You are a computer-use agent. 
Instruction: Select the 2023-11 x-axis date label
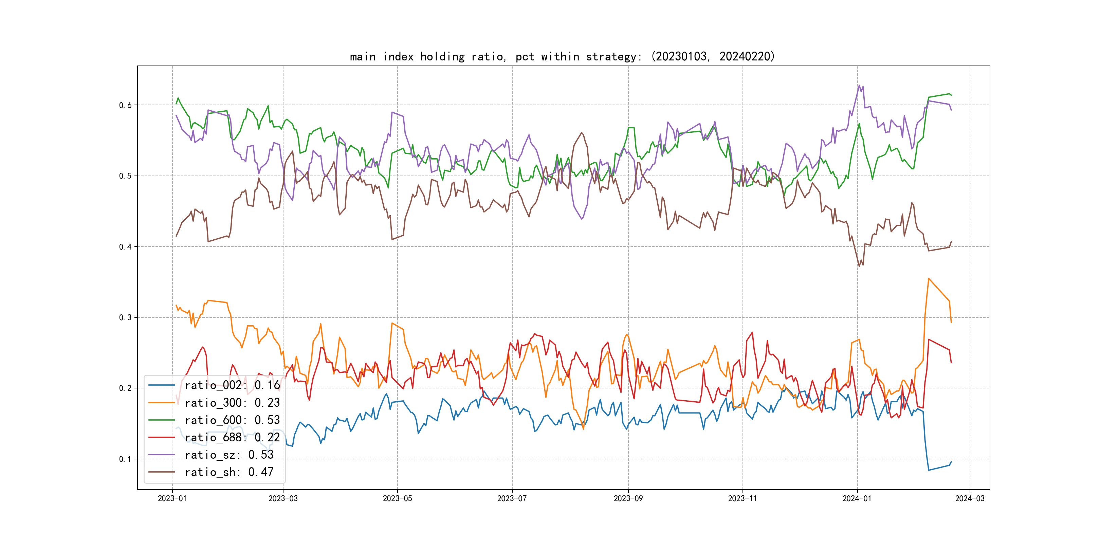pos(742,498)
